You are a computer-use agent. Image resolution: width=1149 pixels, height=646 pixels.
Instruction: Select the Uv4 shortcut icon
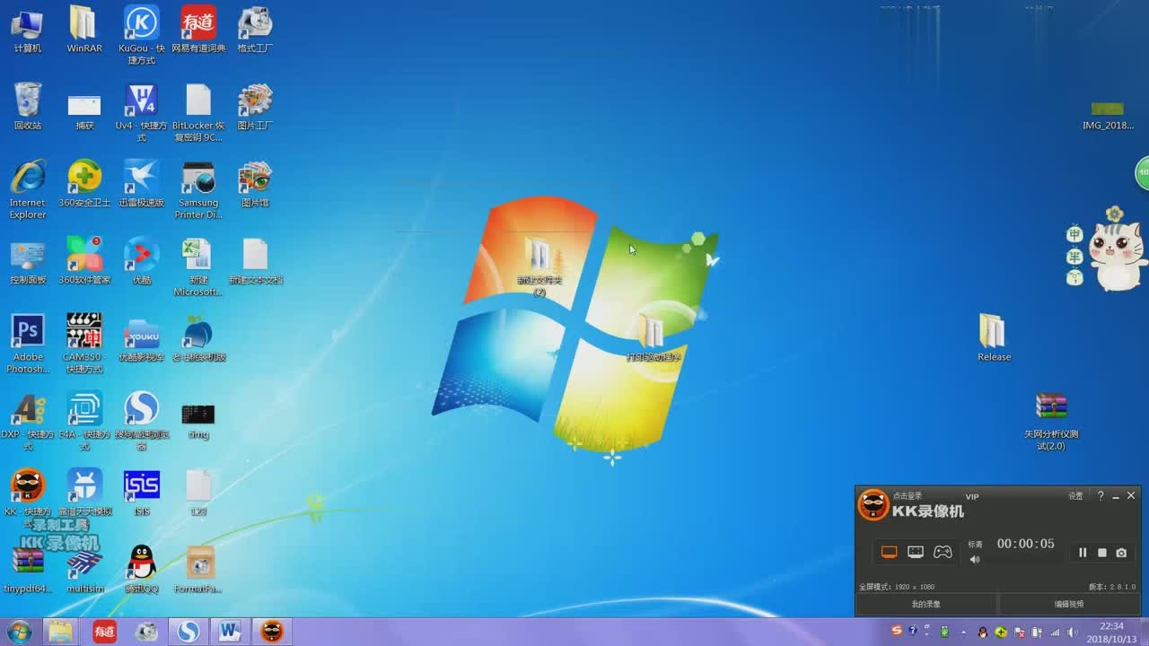coord(142,113)
